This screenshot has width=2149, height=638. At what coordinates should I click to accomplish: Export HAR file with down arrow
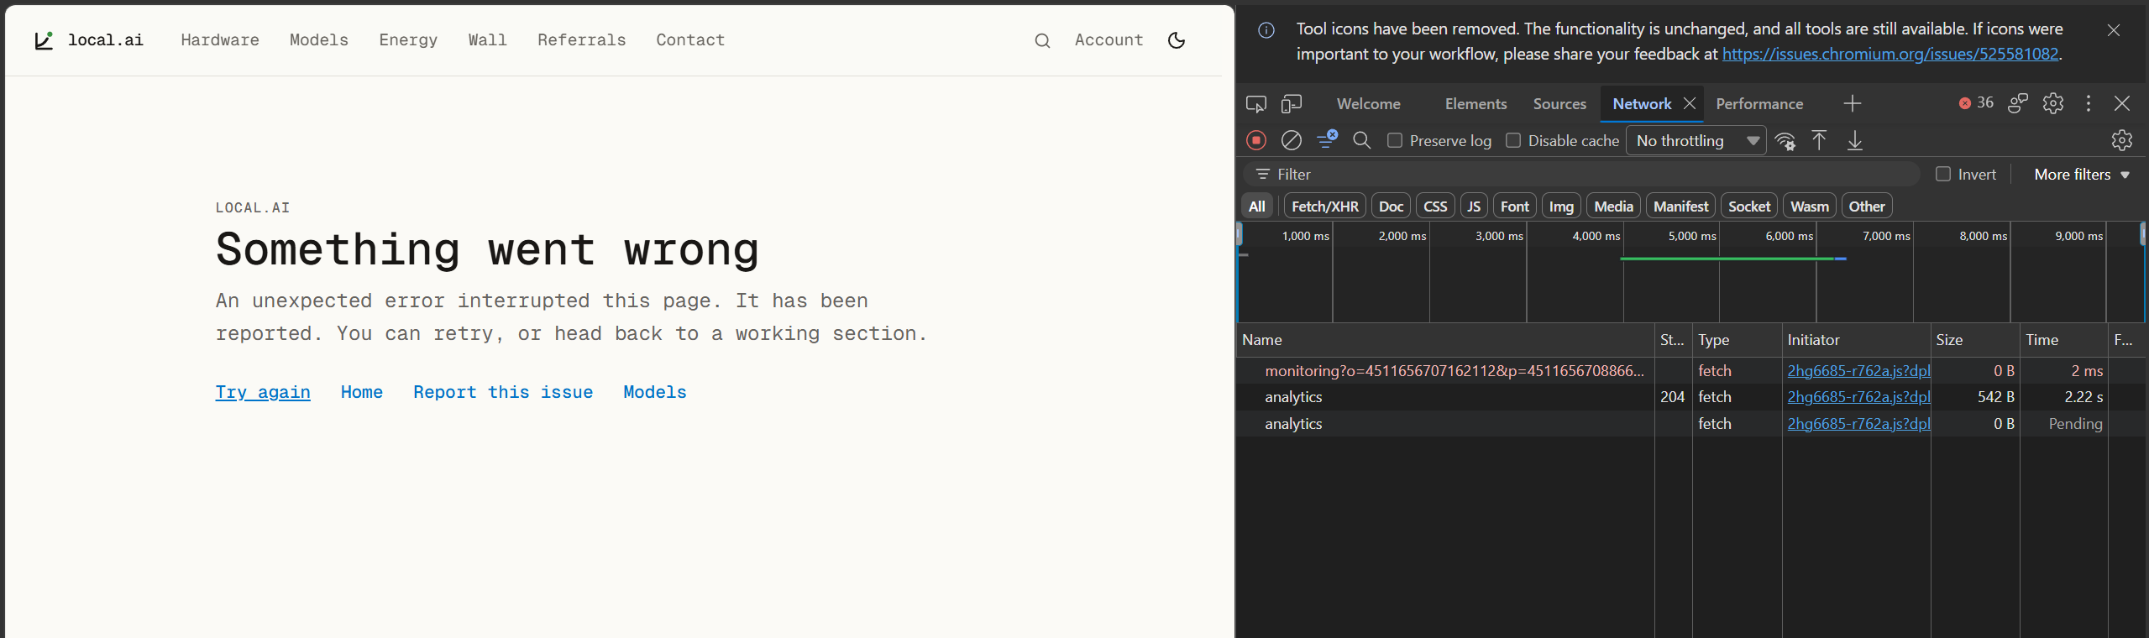tap(1855, 140)
